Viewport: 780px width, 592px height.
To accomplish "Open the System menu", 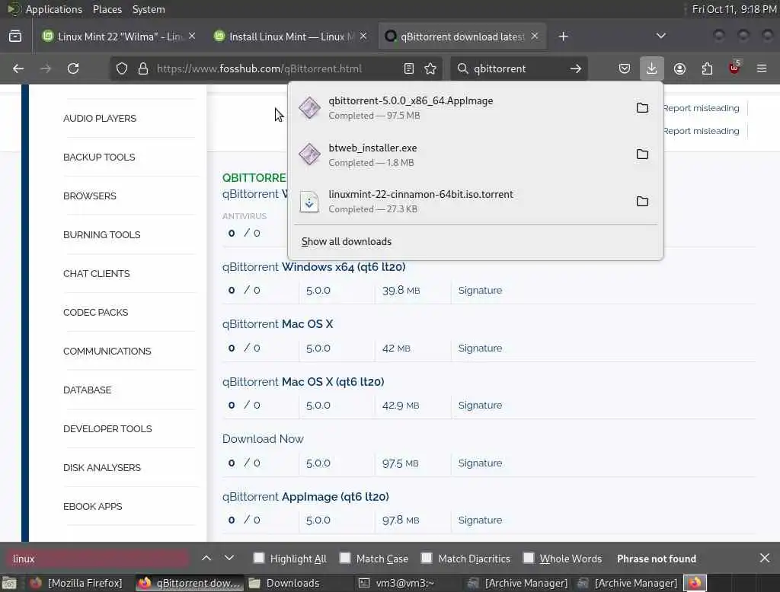I will [149, 9].
